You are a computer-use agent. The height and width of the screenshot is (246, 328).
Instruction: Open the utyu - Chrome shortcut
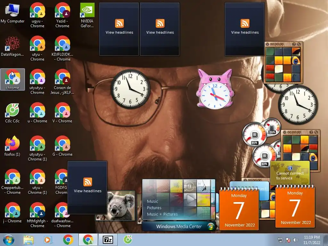point(37,49)
